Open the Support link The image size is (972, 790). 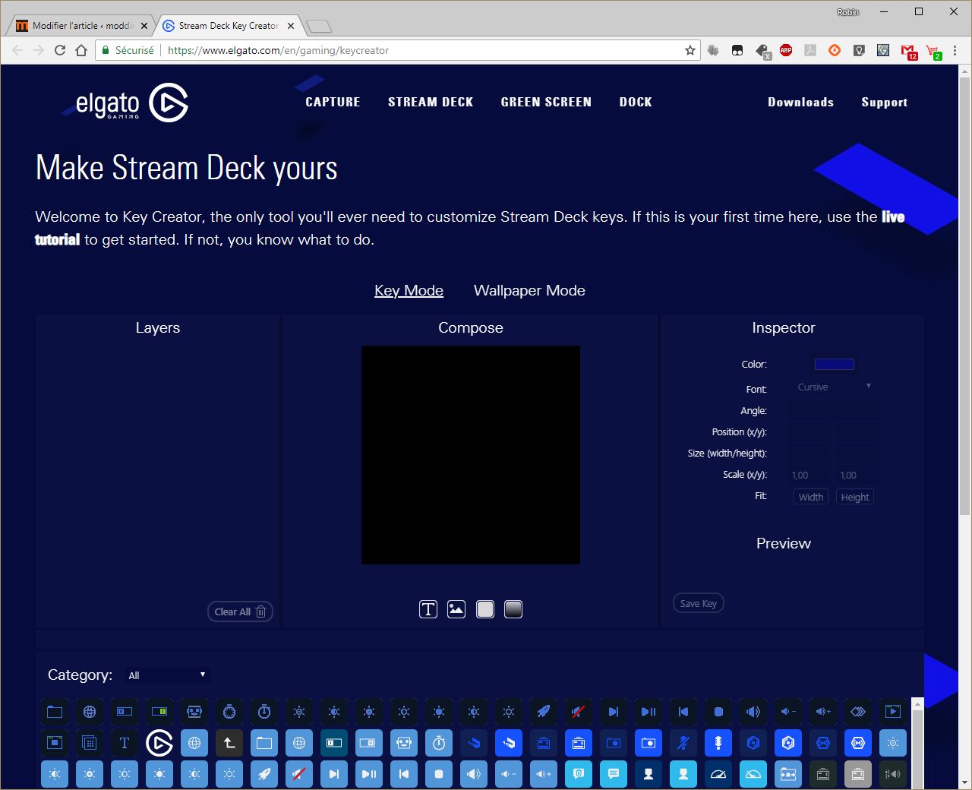point(884,103)
